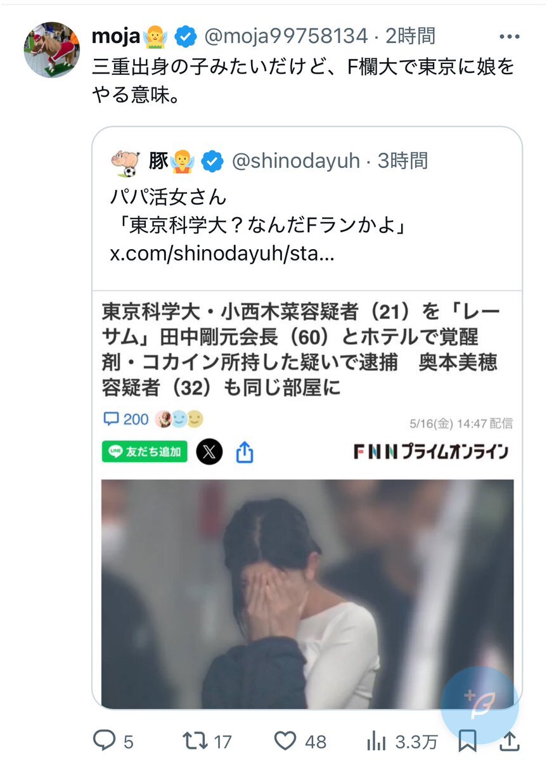Tap moja's blue verified badge
This screenshot has width=547, height=760.
click(x=185, y=37)
